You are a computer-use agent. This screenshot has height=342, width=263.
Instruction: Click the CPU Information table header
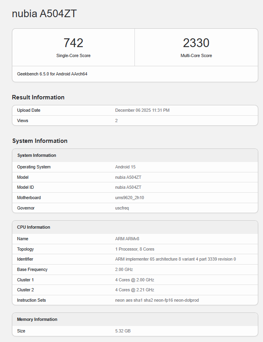coord(33,227)
